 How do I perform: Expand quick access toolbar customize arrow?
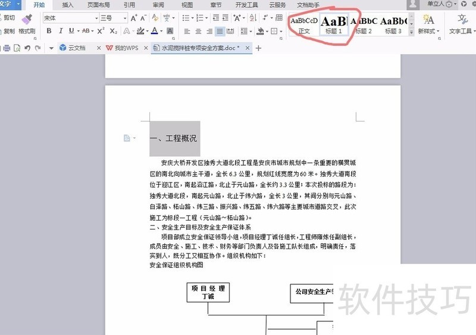[x=51, y=48]
